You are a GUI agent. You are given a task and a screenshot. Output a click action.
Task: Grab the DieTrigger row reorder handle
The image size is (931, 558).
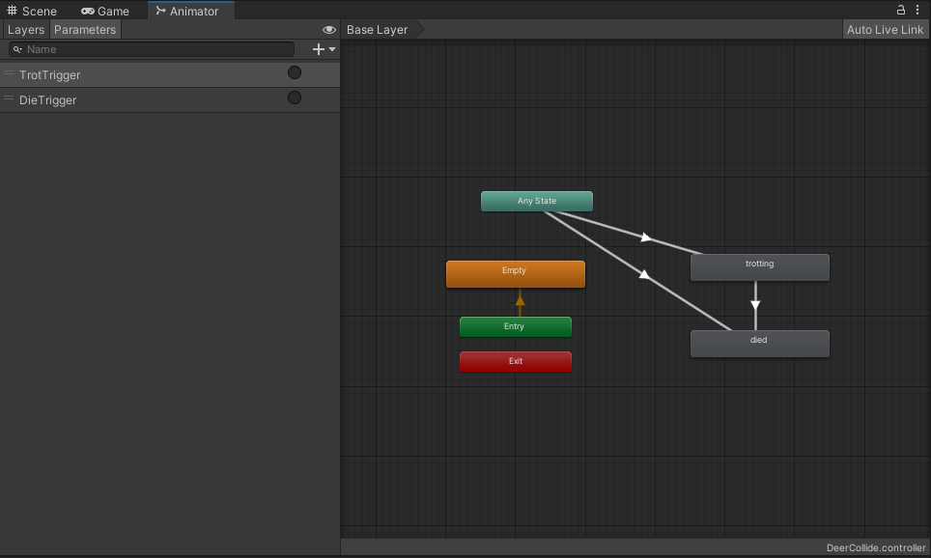[9, 98]
